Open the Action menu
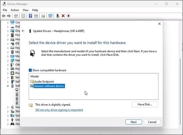This screenshot has width=183, height=135. click(x=15, y=10)
